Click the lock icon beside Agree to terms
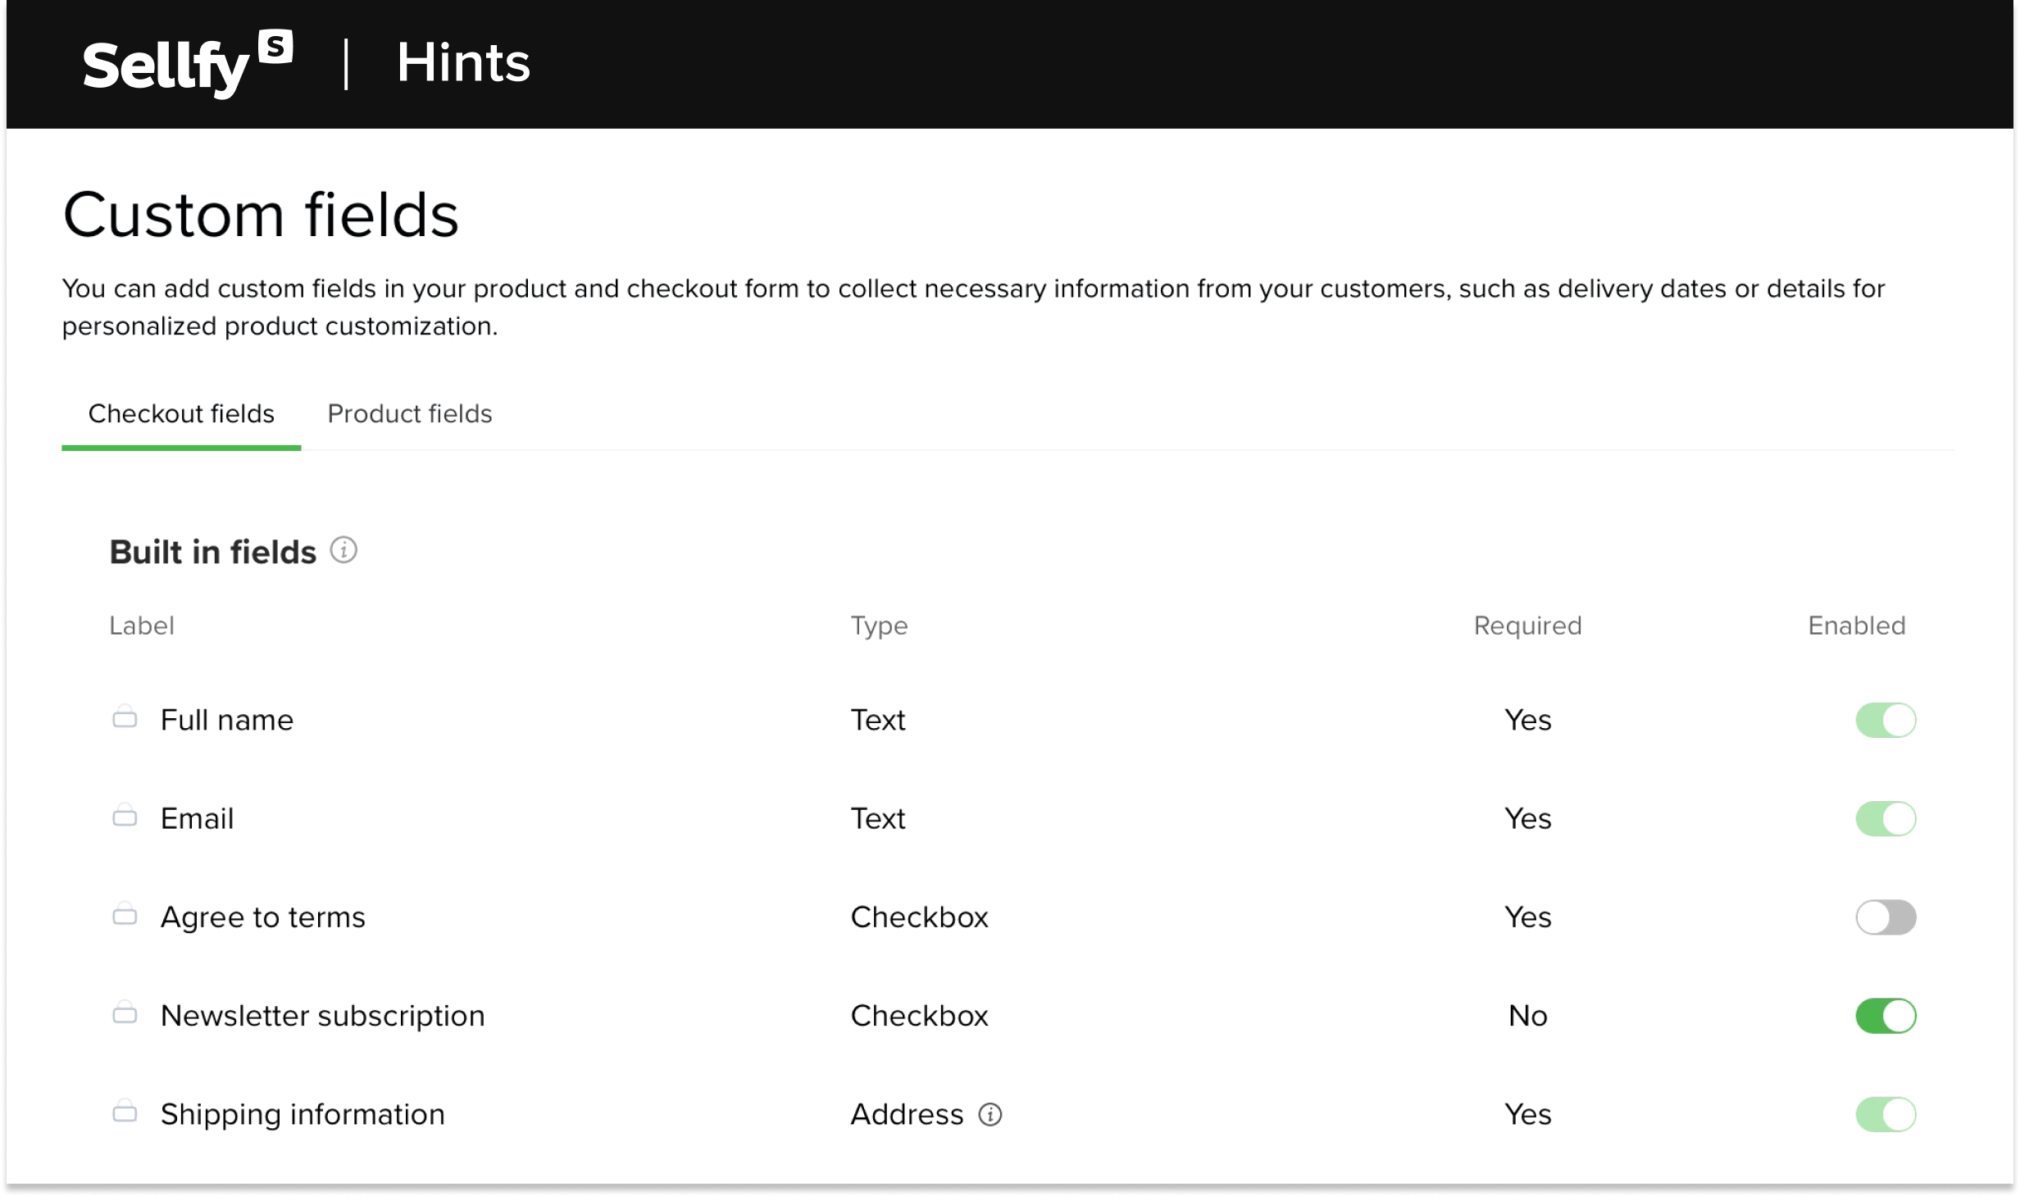The height and width of the screenshot is (1197, 2020). [125, 914]
